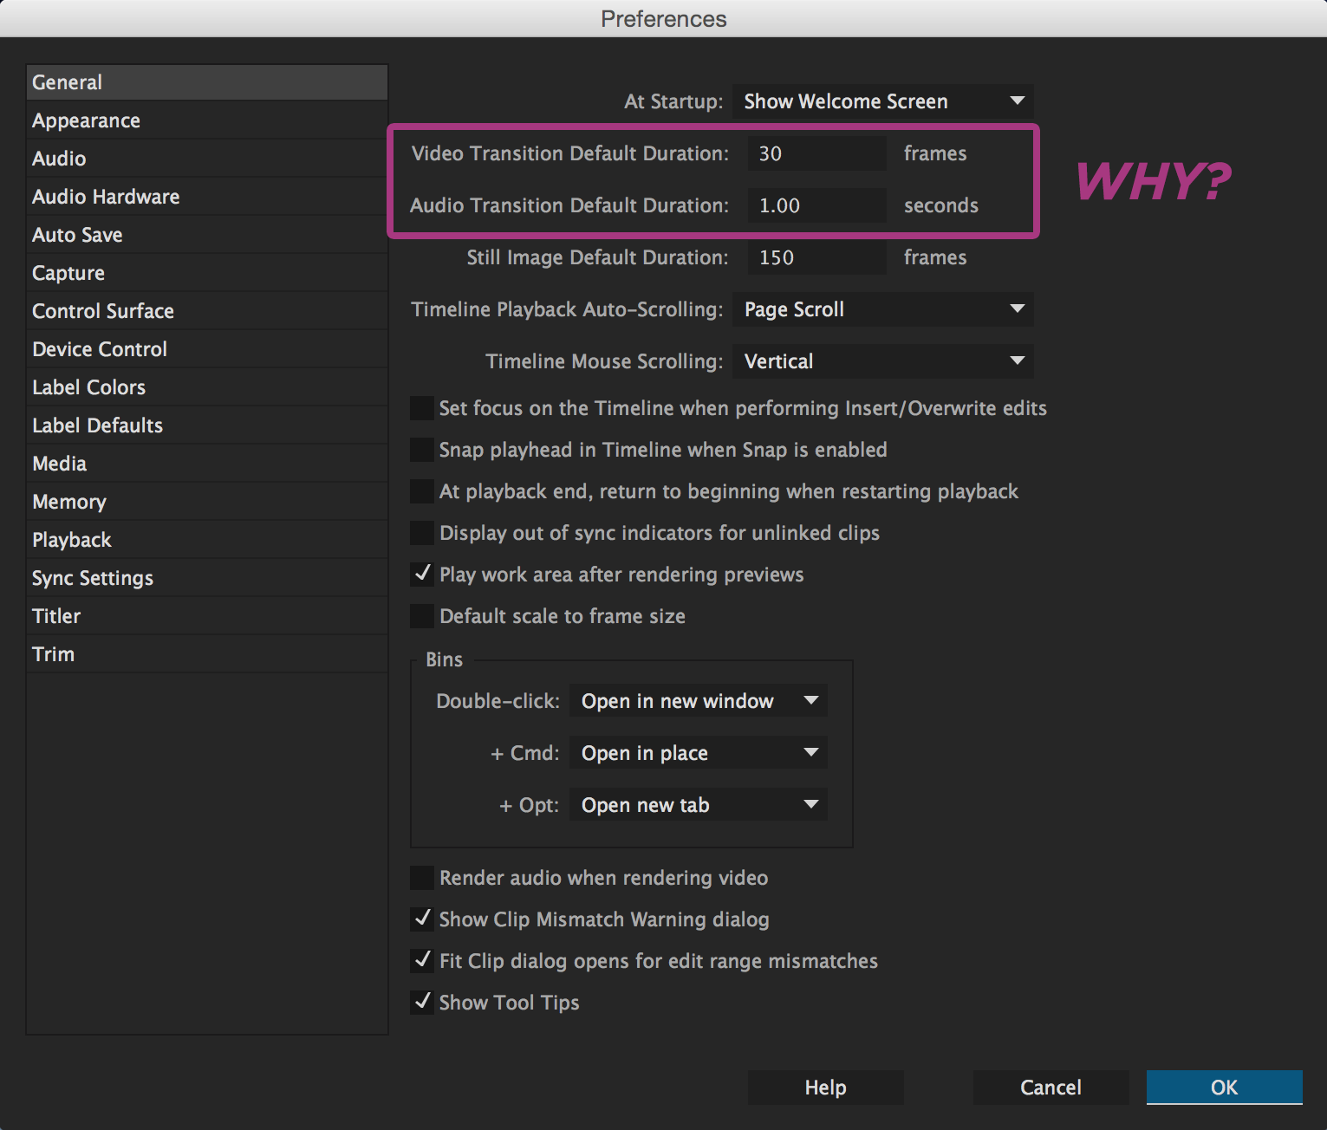The image size is (1327, 1130).
Task: Enable out of sync indicators checkbox
Action: tap(422, 533)
